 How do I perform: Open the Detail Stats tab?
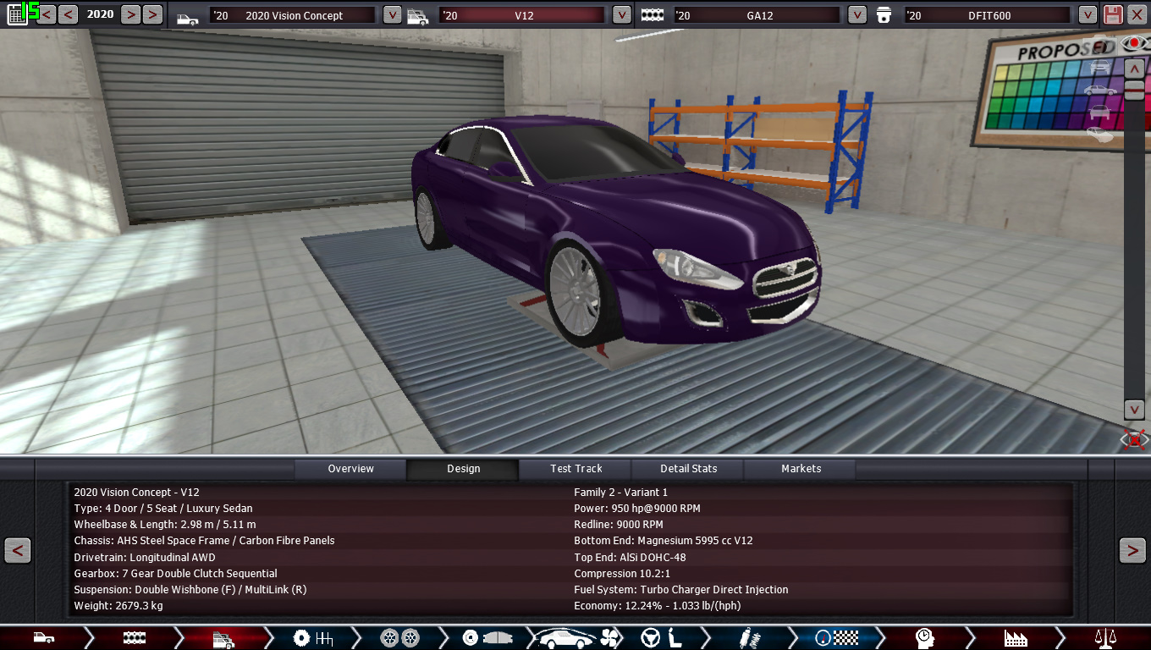688,468
